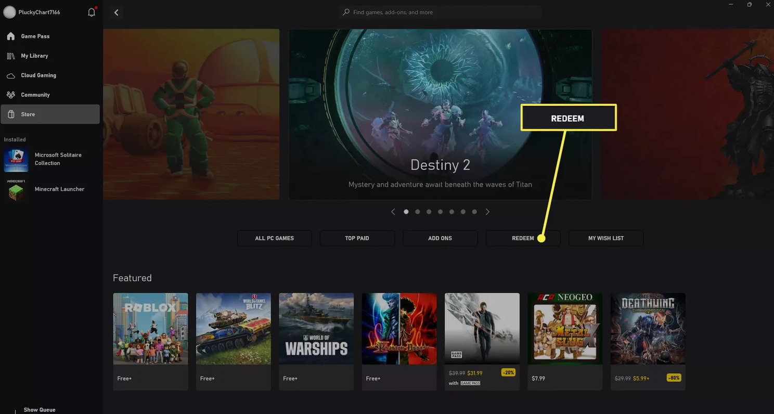Click the Free+ label under Roblox
This screenshot has width=774, height=414.
point(124,379)
